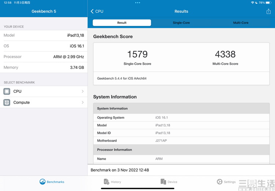Select the Result segment tab
The height and width of the screenshot is (191, 275).
click(122, 23)
